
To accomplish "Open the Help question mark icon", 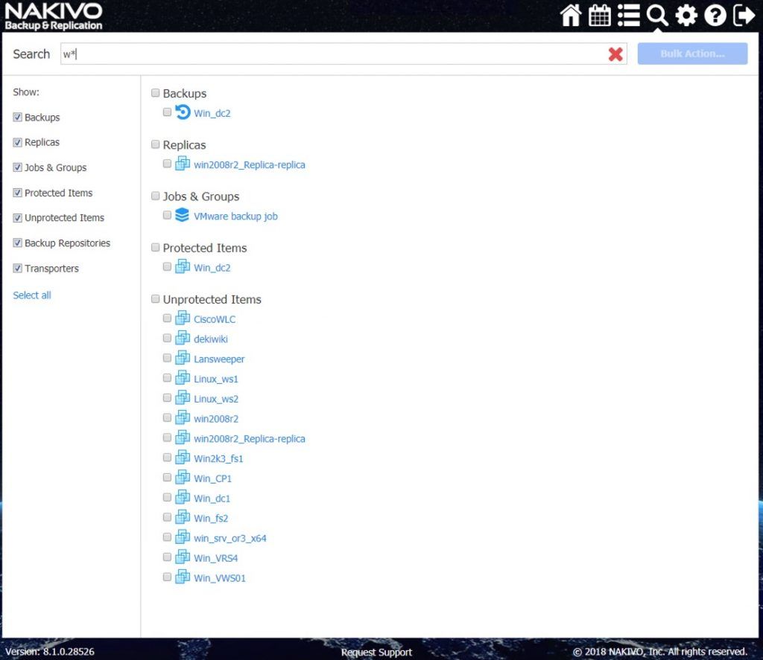I will (x=715, y=15).
